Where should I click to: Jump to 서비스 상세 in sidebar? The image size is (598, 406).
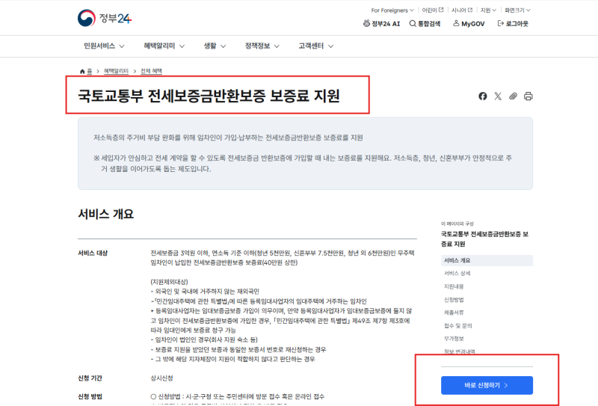coord(457,273)
